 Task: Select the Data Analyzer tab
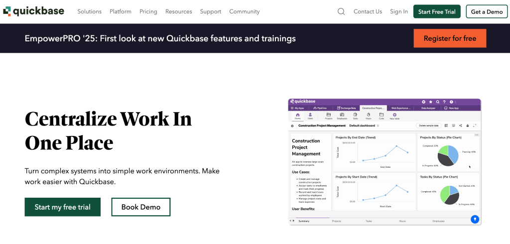(428, 108)
